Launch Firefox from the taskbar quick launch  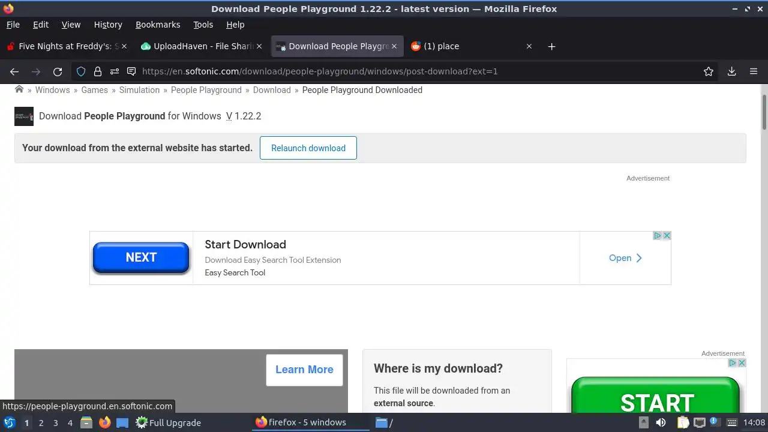pyautogui.click(x=104, y=422)
